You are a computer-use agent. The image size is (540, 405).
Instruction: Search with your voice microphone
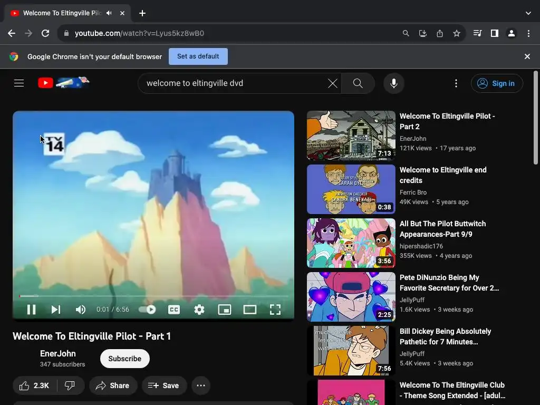coord(393,83)
